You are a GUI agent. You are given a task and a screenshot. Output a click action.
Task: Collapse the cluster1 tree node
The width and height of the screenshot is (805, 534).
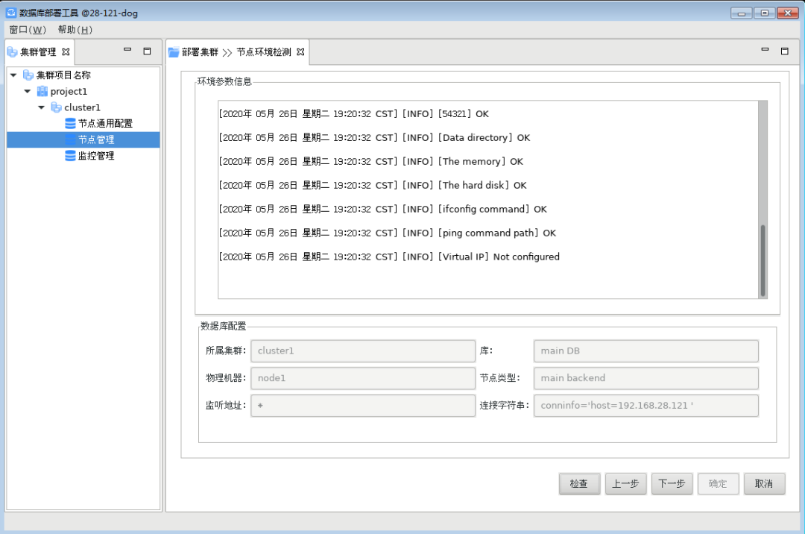(x=42, y=107)
